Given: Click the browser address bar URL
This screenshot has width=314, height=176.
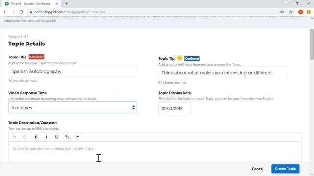Looking at the screenshot, I should (x=70, y=12).
